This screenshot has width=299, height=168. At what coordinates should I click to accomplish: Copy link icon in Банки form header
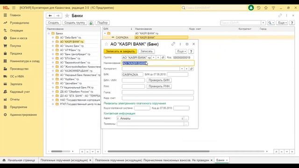click(280, 15)
